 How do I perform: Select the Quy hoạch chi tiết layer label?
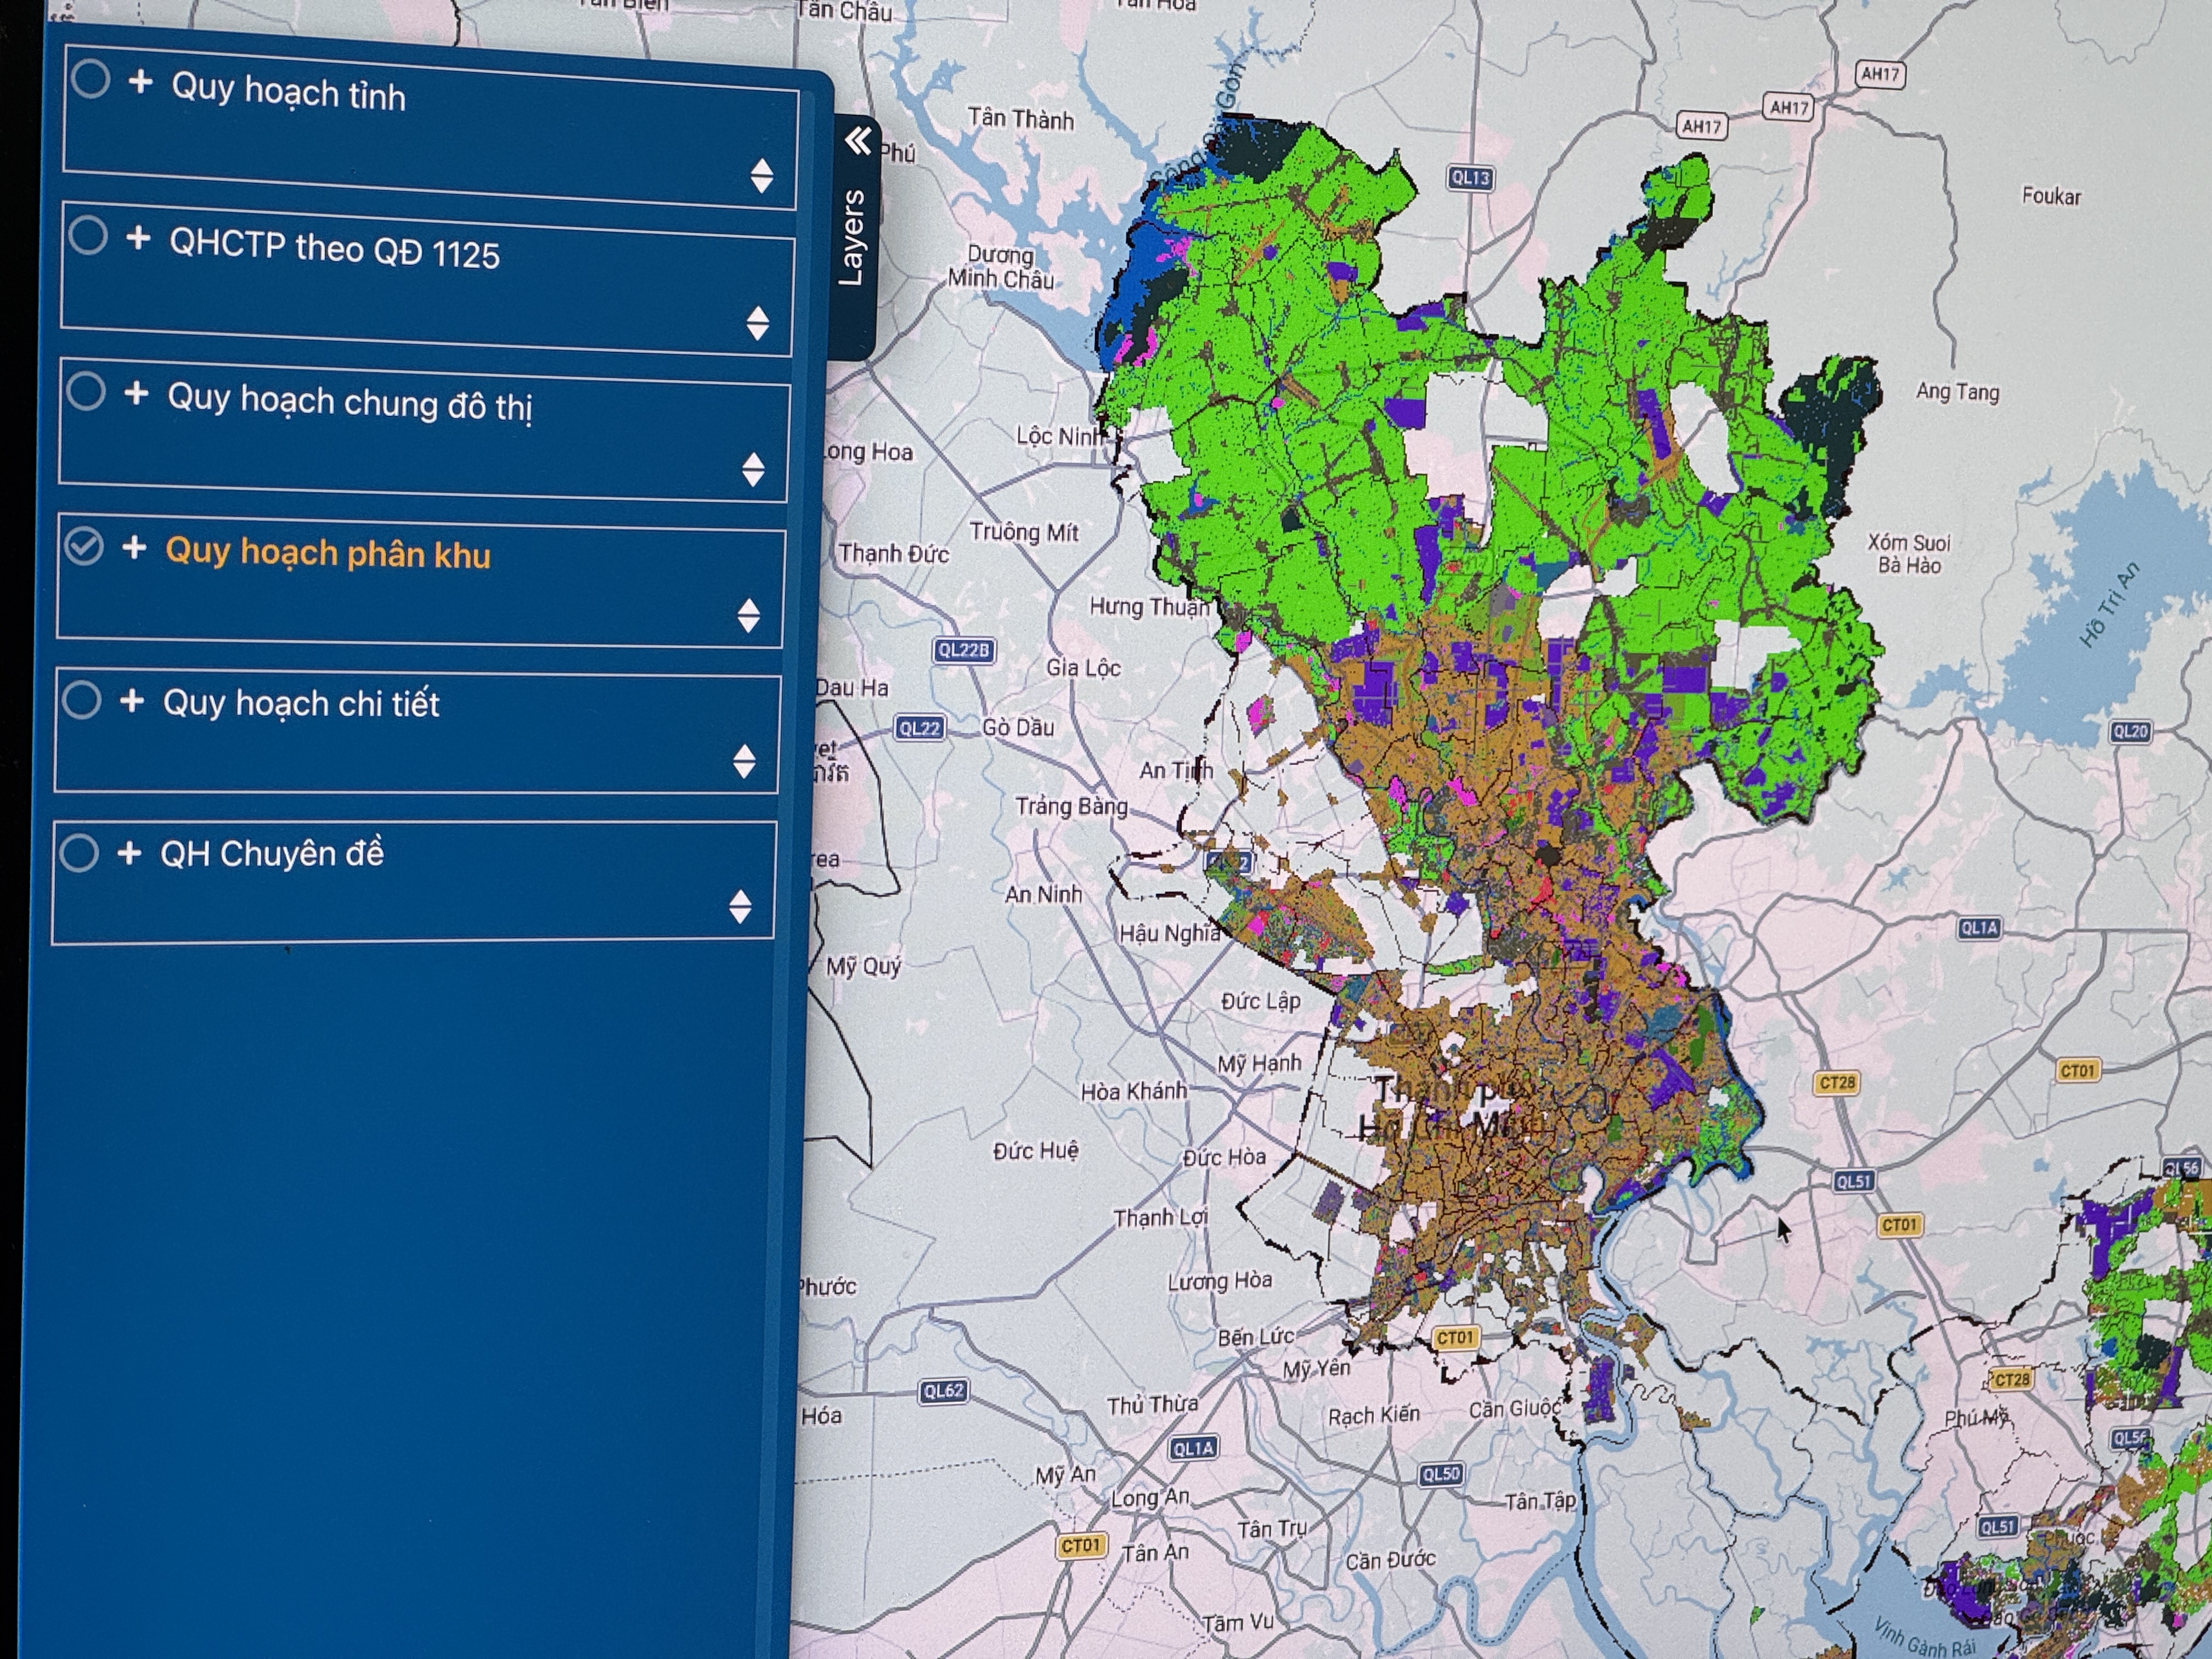[301, 703]
